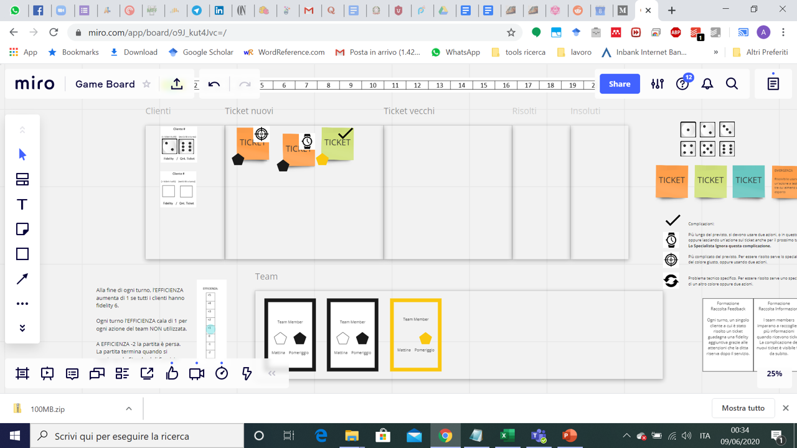The height and width of the screenshot is (448, 797).
Task: Click the Export board upload icon
Action: point(177,84)
